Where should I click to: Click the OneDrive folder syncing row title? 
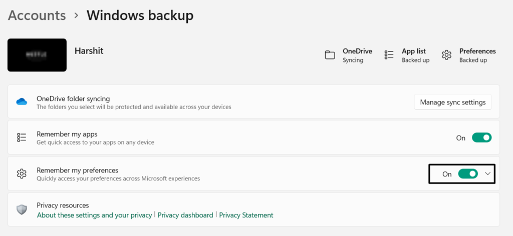click(73, 98)
